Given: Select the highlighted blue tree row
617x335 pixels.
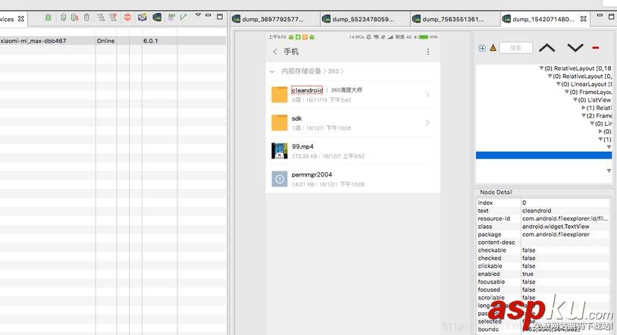Looking at the screenshot, I should [543, 155].
